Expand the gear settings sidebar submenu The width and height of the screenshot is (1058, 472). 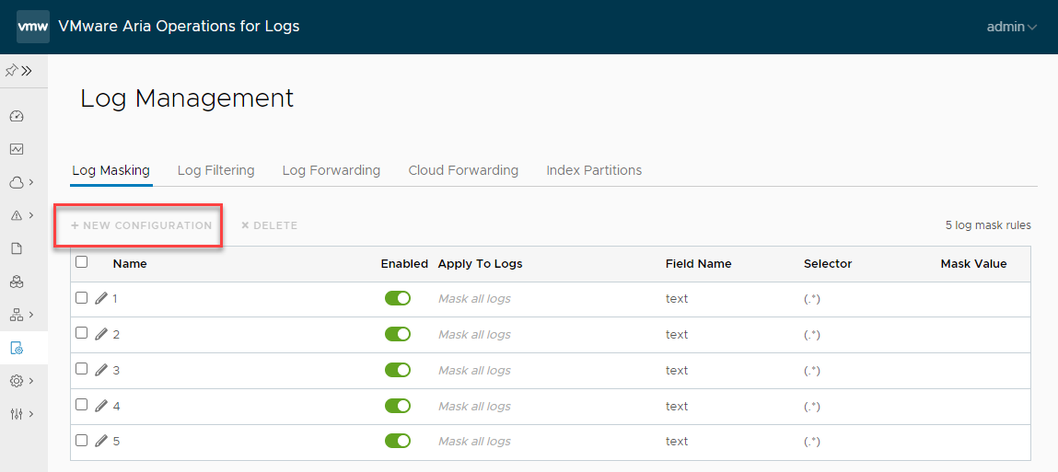(21, 381)
